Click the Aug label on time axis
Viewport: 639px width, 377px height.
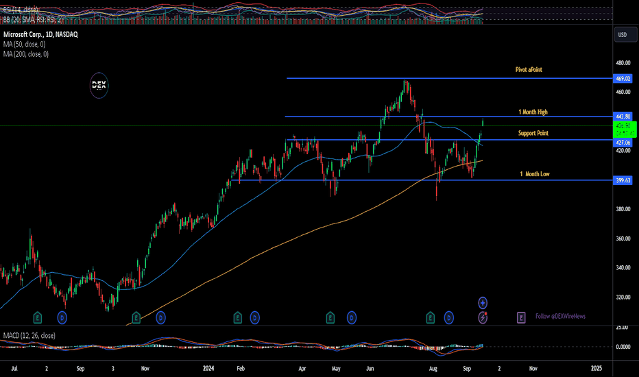click(x=433, y=369)
